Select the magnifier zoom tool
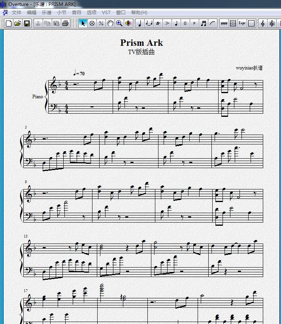 [119, 23]
